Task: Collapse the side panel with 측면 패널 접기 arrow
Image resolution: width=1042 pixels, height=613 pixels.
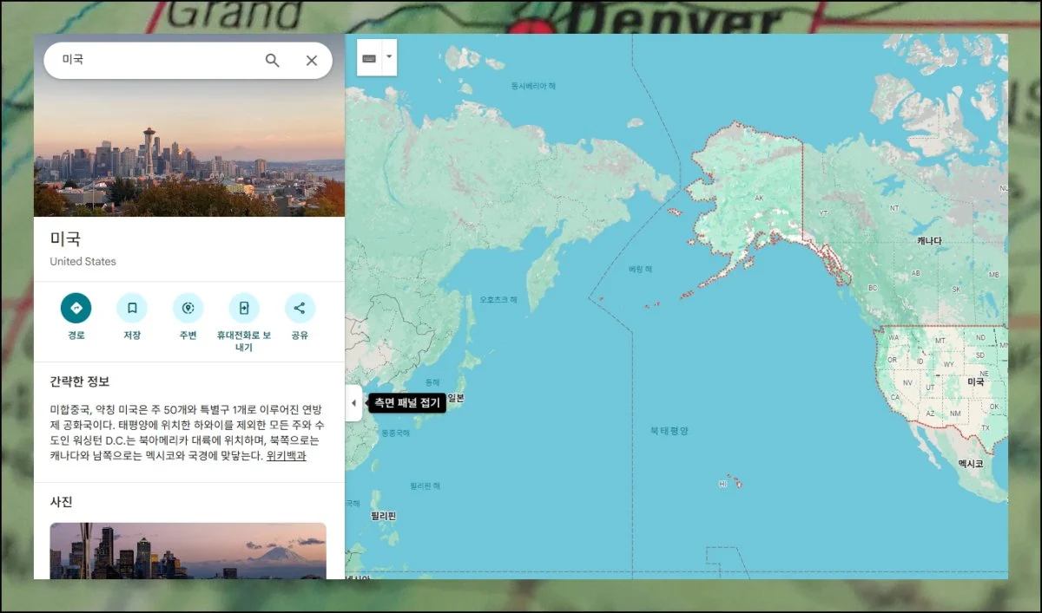Action: (353, 402)
